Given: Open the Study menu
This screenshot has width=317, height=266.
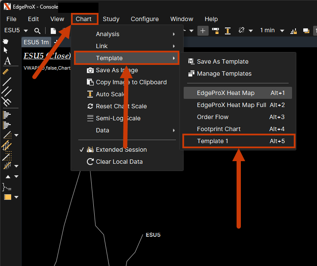Looking at the screenshot, I should [111, 19].
